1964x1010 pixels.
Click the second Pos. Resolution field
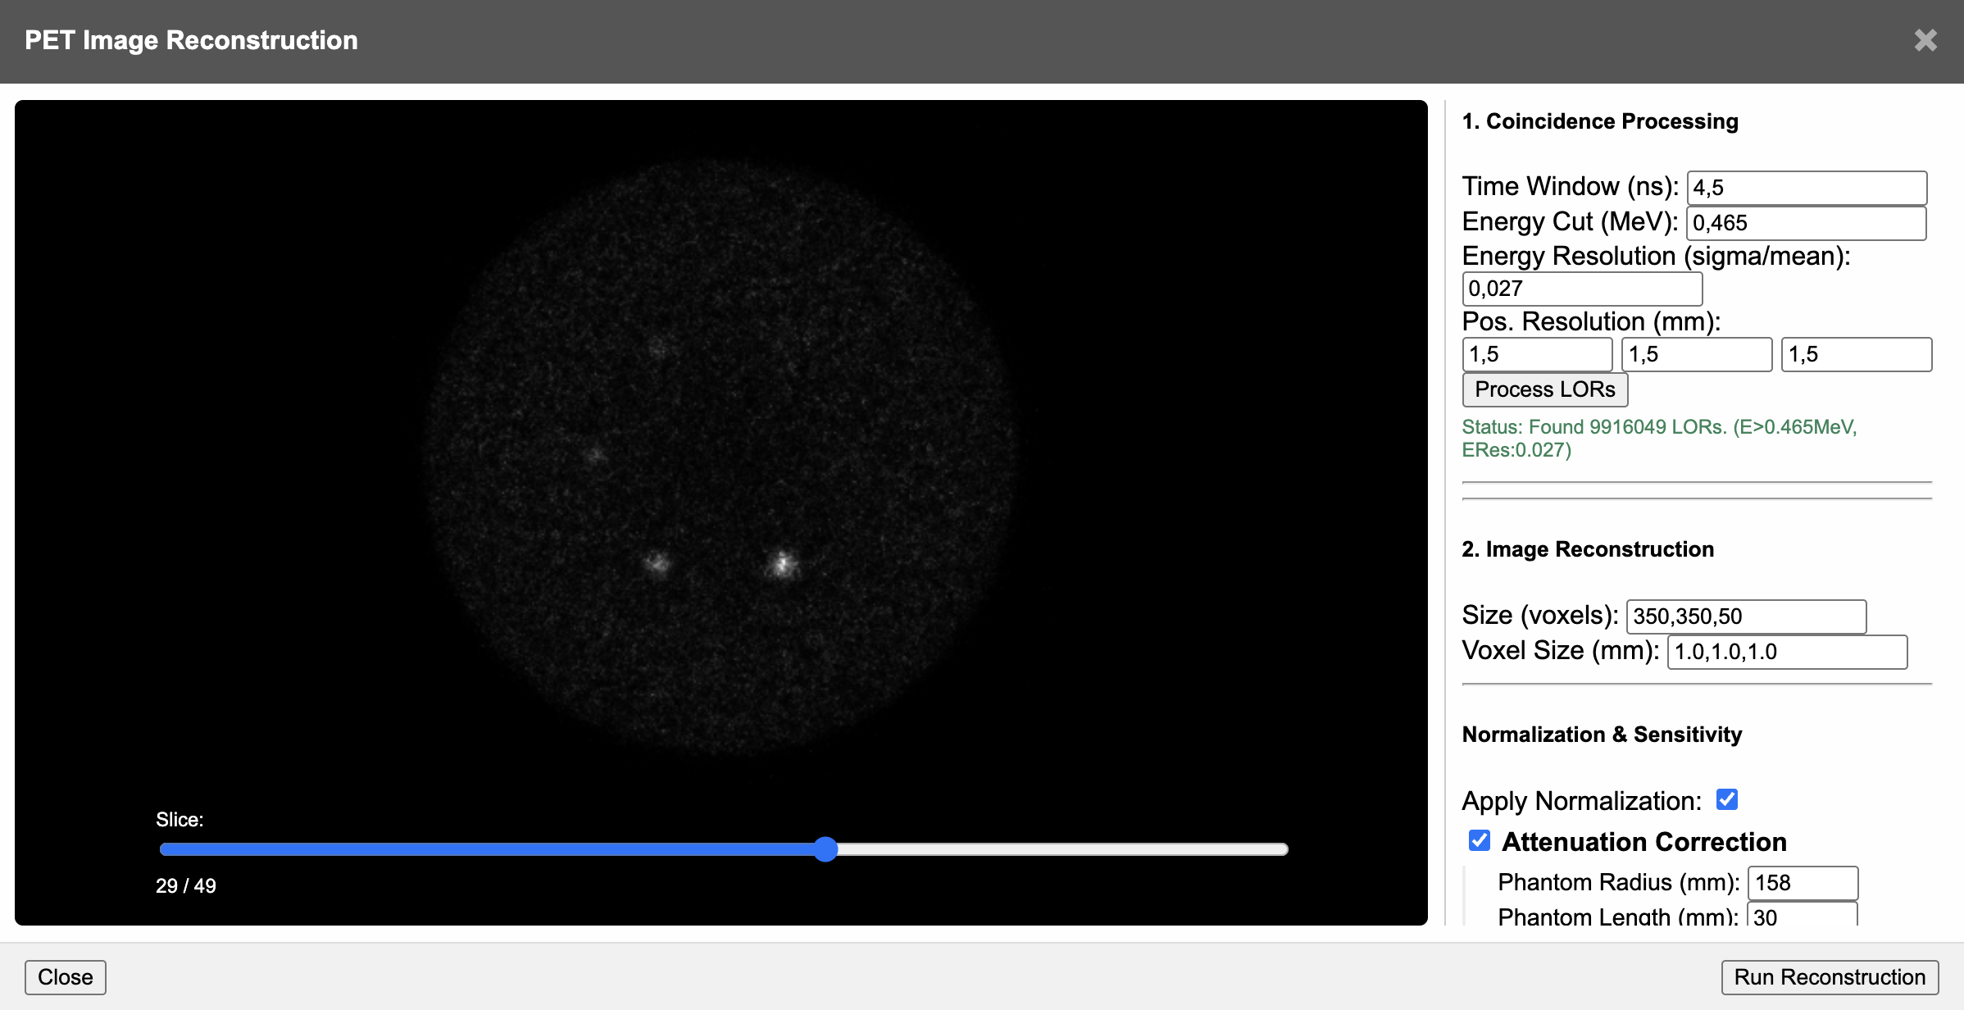pos(1696,354)
